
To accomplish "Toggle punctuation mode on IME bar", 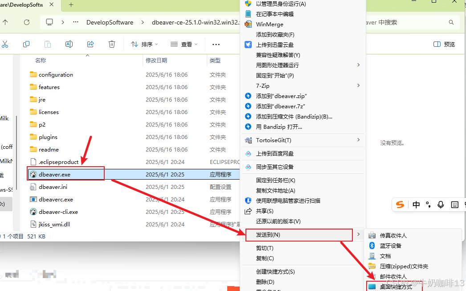I will pyautogui.click(x=428, y=205).
